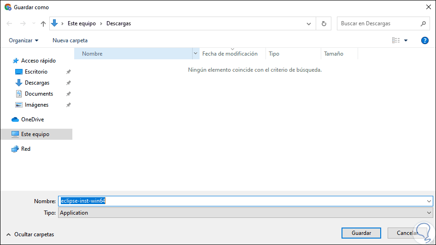Click the pin icon beside Imágenes
The width and height of the screenshot is (436, 245).
point(68,105)
